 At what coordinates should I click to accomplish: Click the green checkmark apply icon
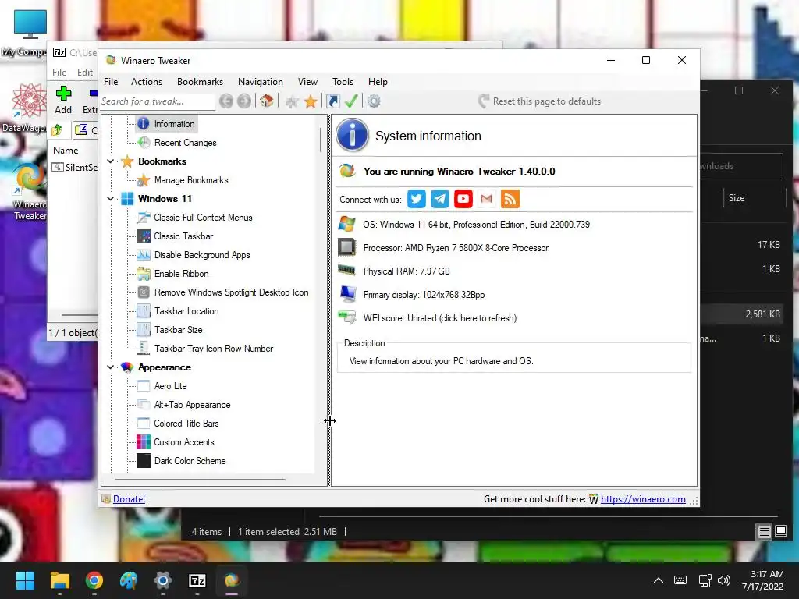click(x=351, y=101)
